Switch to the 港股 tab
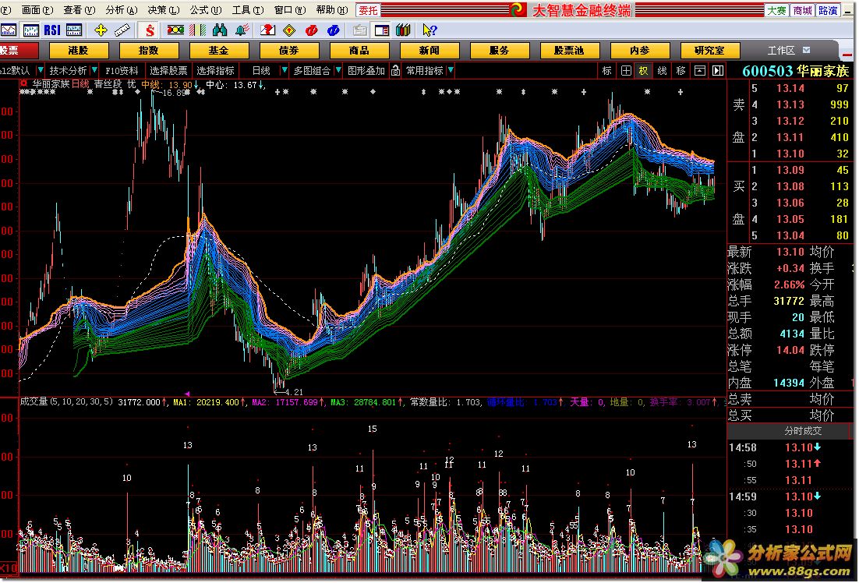The image size is (859, 583). pyautogui.click(x=79, y=51)
